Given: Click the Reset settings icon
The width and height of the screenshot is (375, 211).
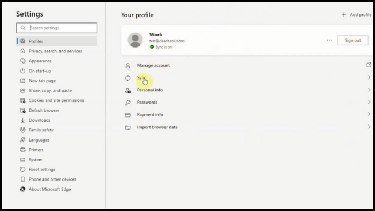Looking at the screenshot, I should click(x=22, y=169).
